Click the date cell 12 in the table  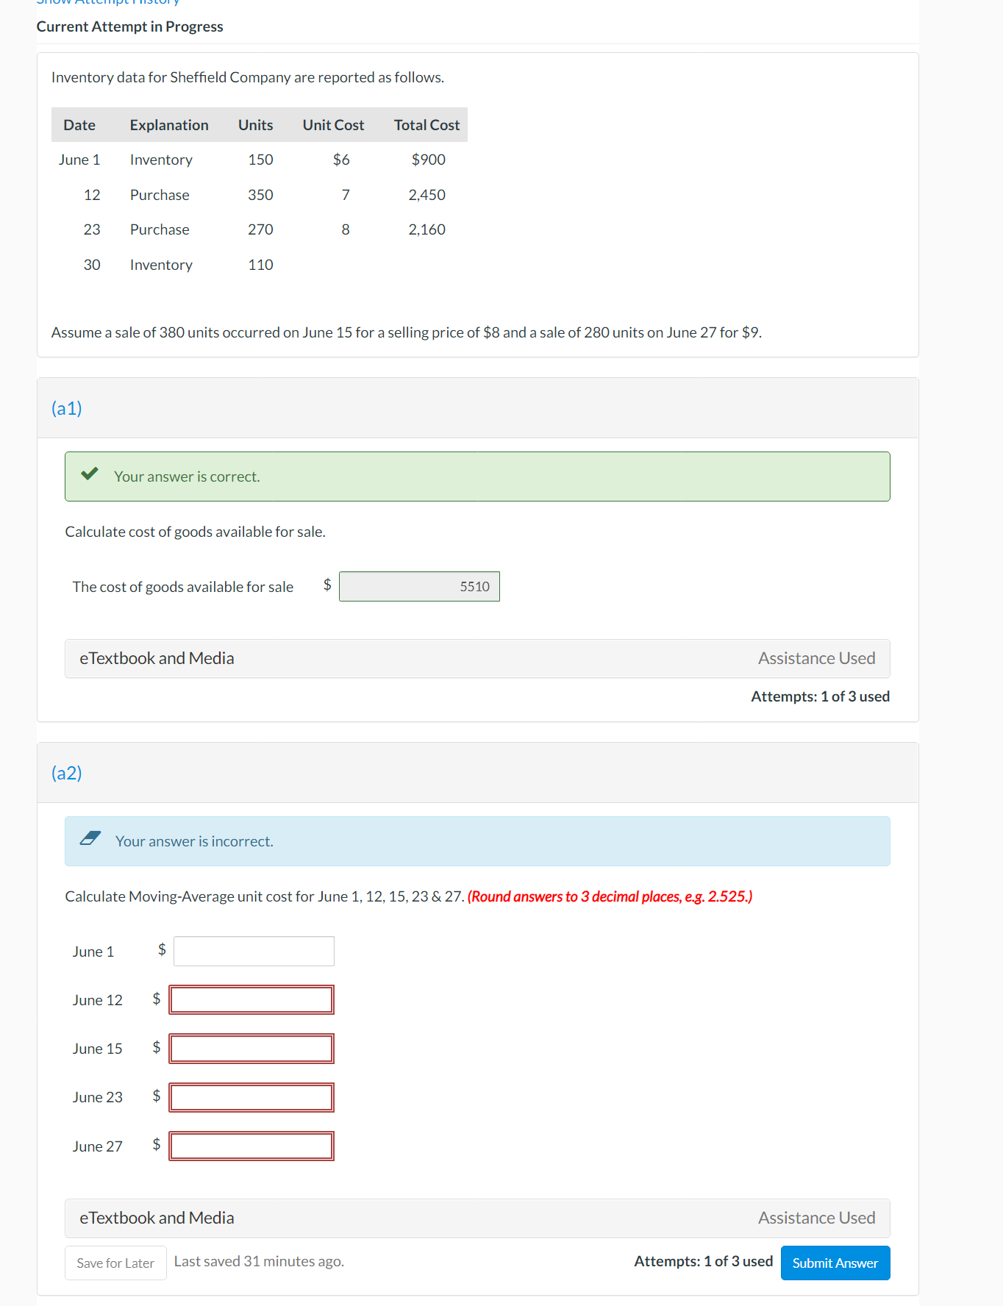click(92, 195)
